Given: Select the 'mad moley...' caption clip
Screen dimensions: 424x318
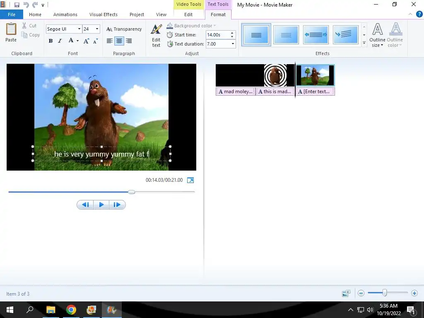Looking at the screenshot, I should [235, 92].
